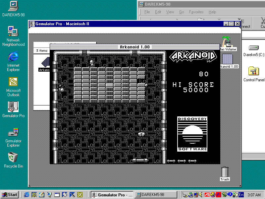The width and height of the screenshot is (265, 199).
Task: Click the Discovery Software logo
Action: click(192, 134)
